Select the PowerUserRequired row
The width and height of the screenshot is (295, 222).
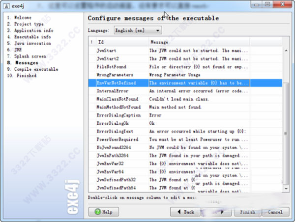[185, 139]
